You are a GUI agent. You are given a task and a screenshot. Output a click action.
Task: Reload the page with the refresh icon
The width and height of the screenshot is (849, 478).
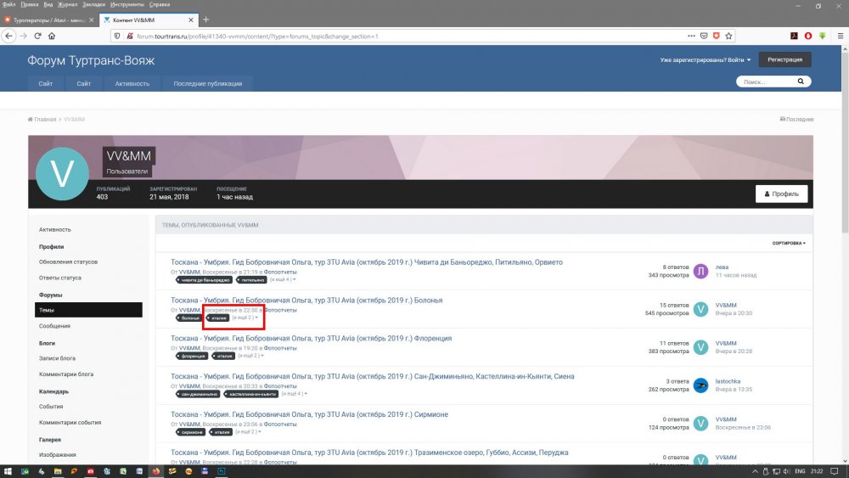[37, 36]
